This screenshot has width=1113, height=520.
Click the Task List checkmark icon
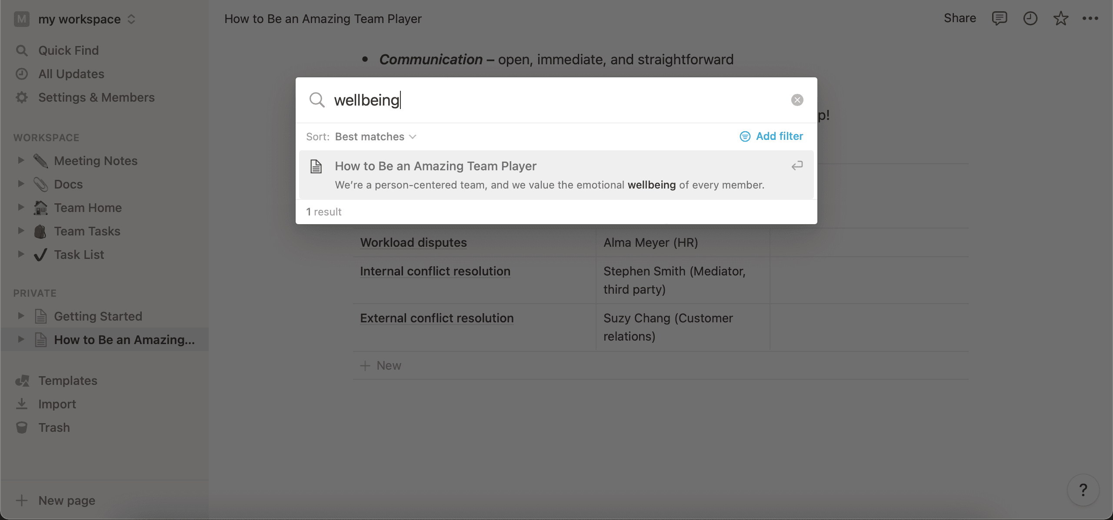(x=40, y=254)
